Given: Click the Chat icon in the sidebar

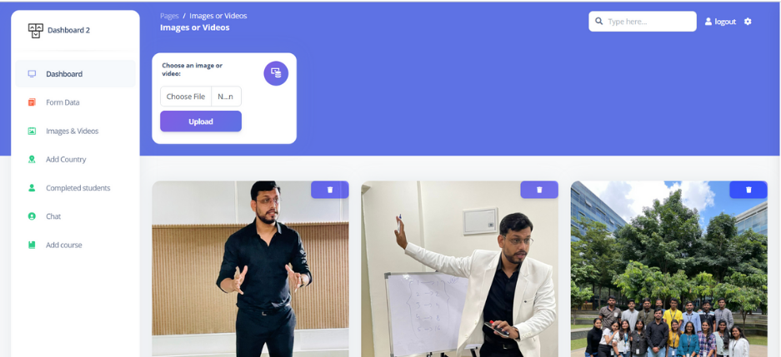Looking at the screenshot, I should tap(32, 216).
